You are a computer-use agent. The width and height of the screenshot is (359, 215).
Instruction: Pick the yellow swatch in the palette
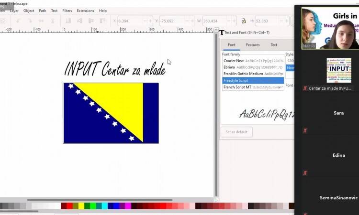(81, 206)
